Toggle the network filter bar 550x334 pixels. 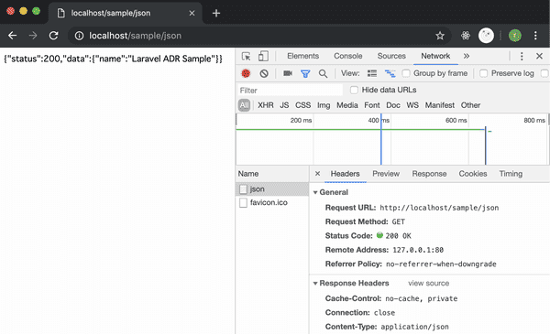305,73
